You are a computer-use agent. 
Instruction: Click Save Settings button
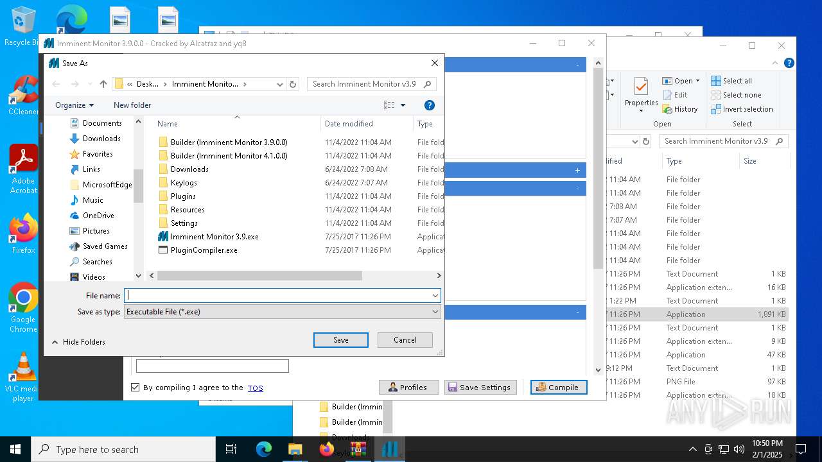[480, 388]
